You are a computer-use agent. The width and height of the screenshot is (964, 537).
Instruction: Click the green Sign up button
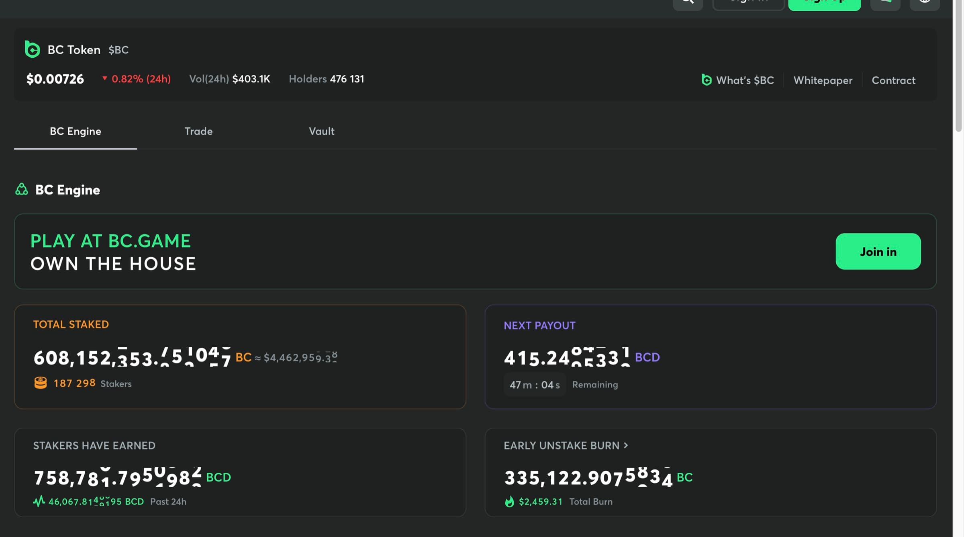824,4
